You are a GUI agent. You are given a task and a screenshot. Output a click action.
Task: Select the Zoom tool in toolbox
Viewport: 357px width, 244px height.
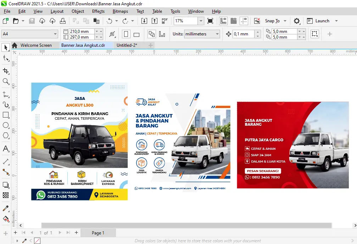[6, 81]
